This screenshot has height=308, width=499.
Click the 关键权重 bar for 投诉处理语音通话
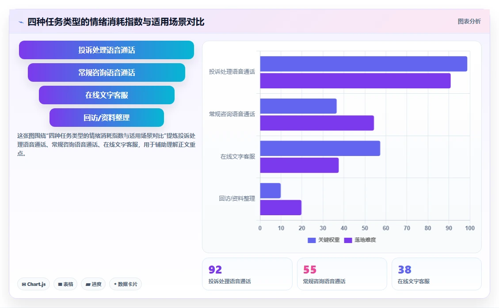tap(363, 64)
